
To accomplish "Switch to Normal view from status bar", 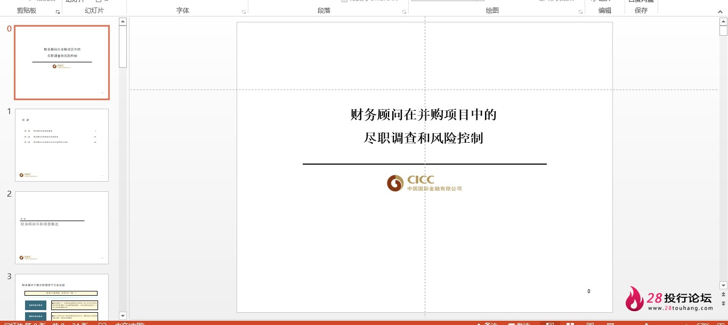I will pyautogui.click(x=550, y=323).
